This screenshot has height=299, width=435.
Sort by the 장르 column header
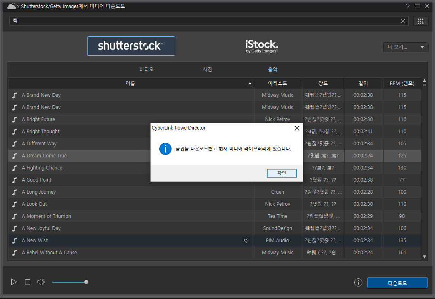(x=323, y=83)
